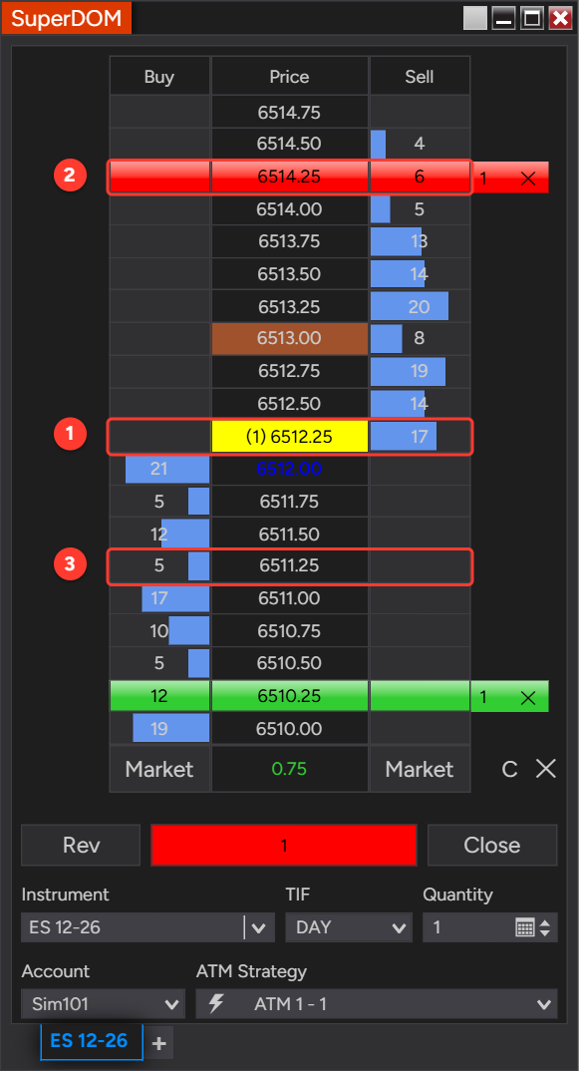Click the Buy column header
579x1071 pixels.
click(x=159, y=77)
